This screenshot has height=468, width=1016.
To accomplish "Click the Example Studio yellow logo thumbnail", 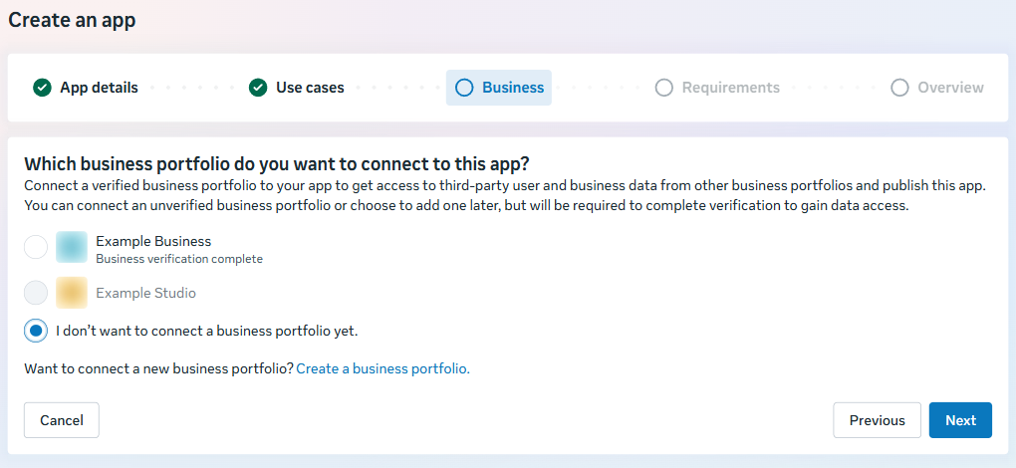I will click(x=72, y=293).
